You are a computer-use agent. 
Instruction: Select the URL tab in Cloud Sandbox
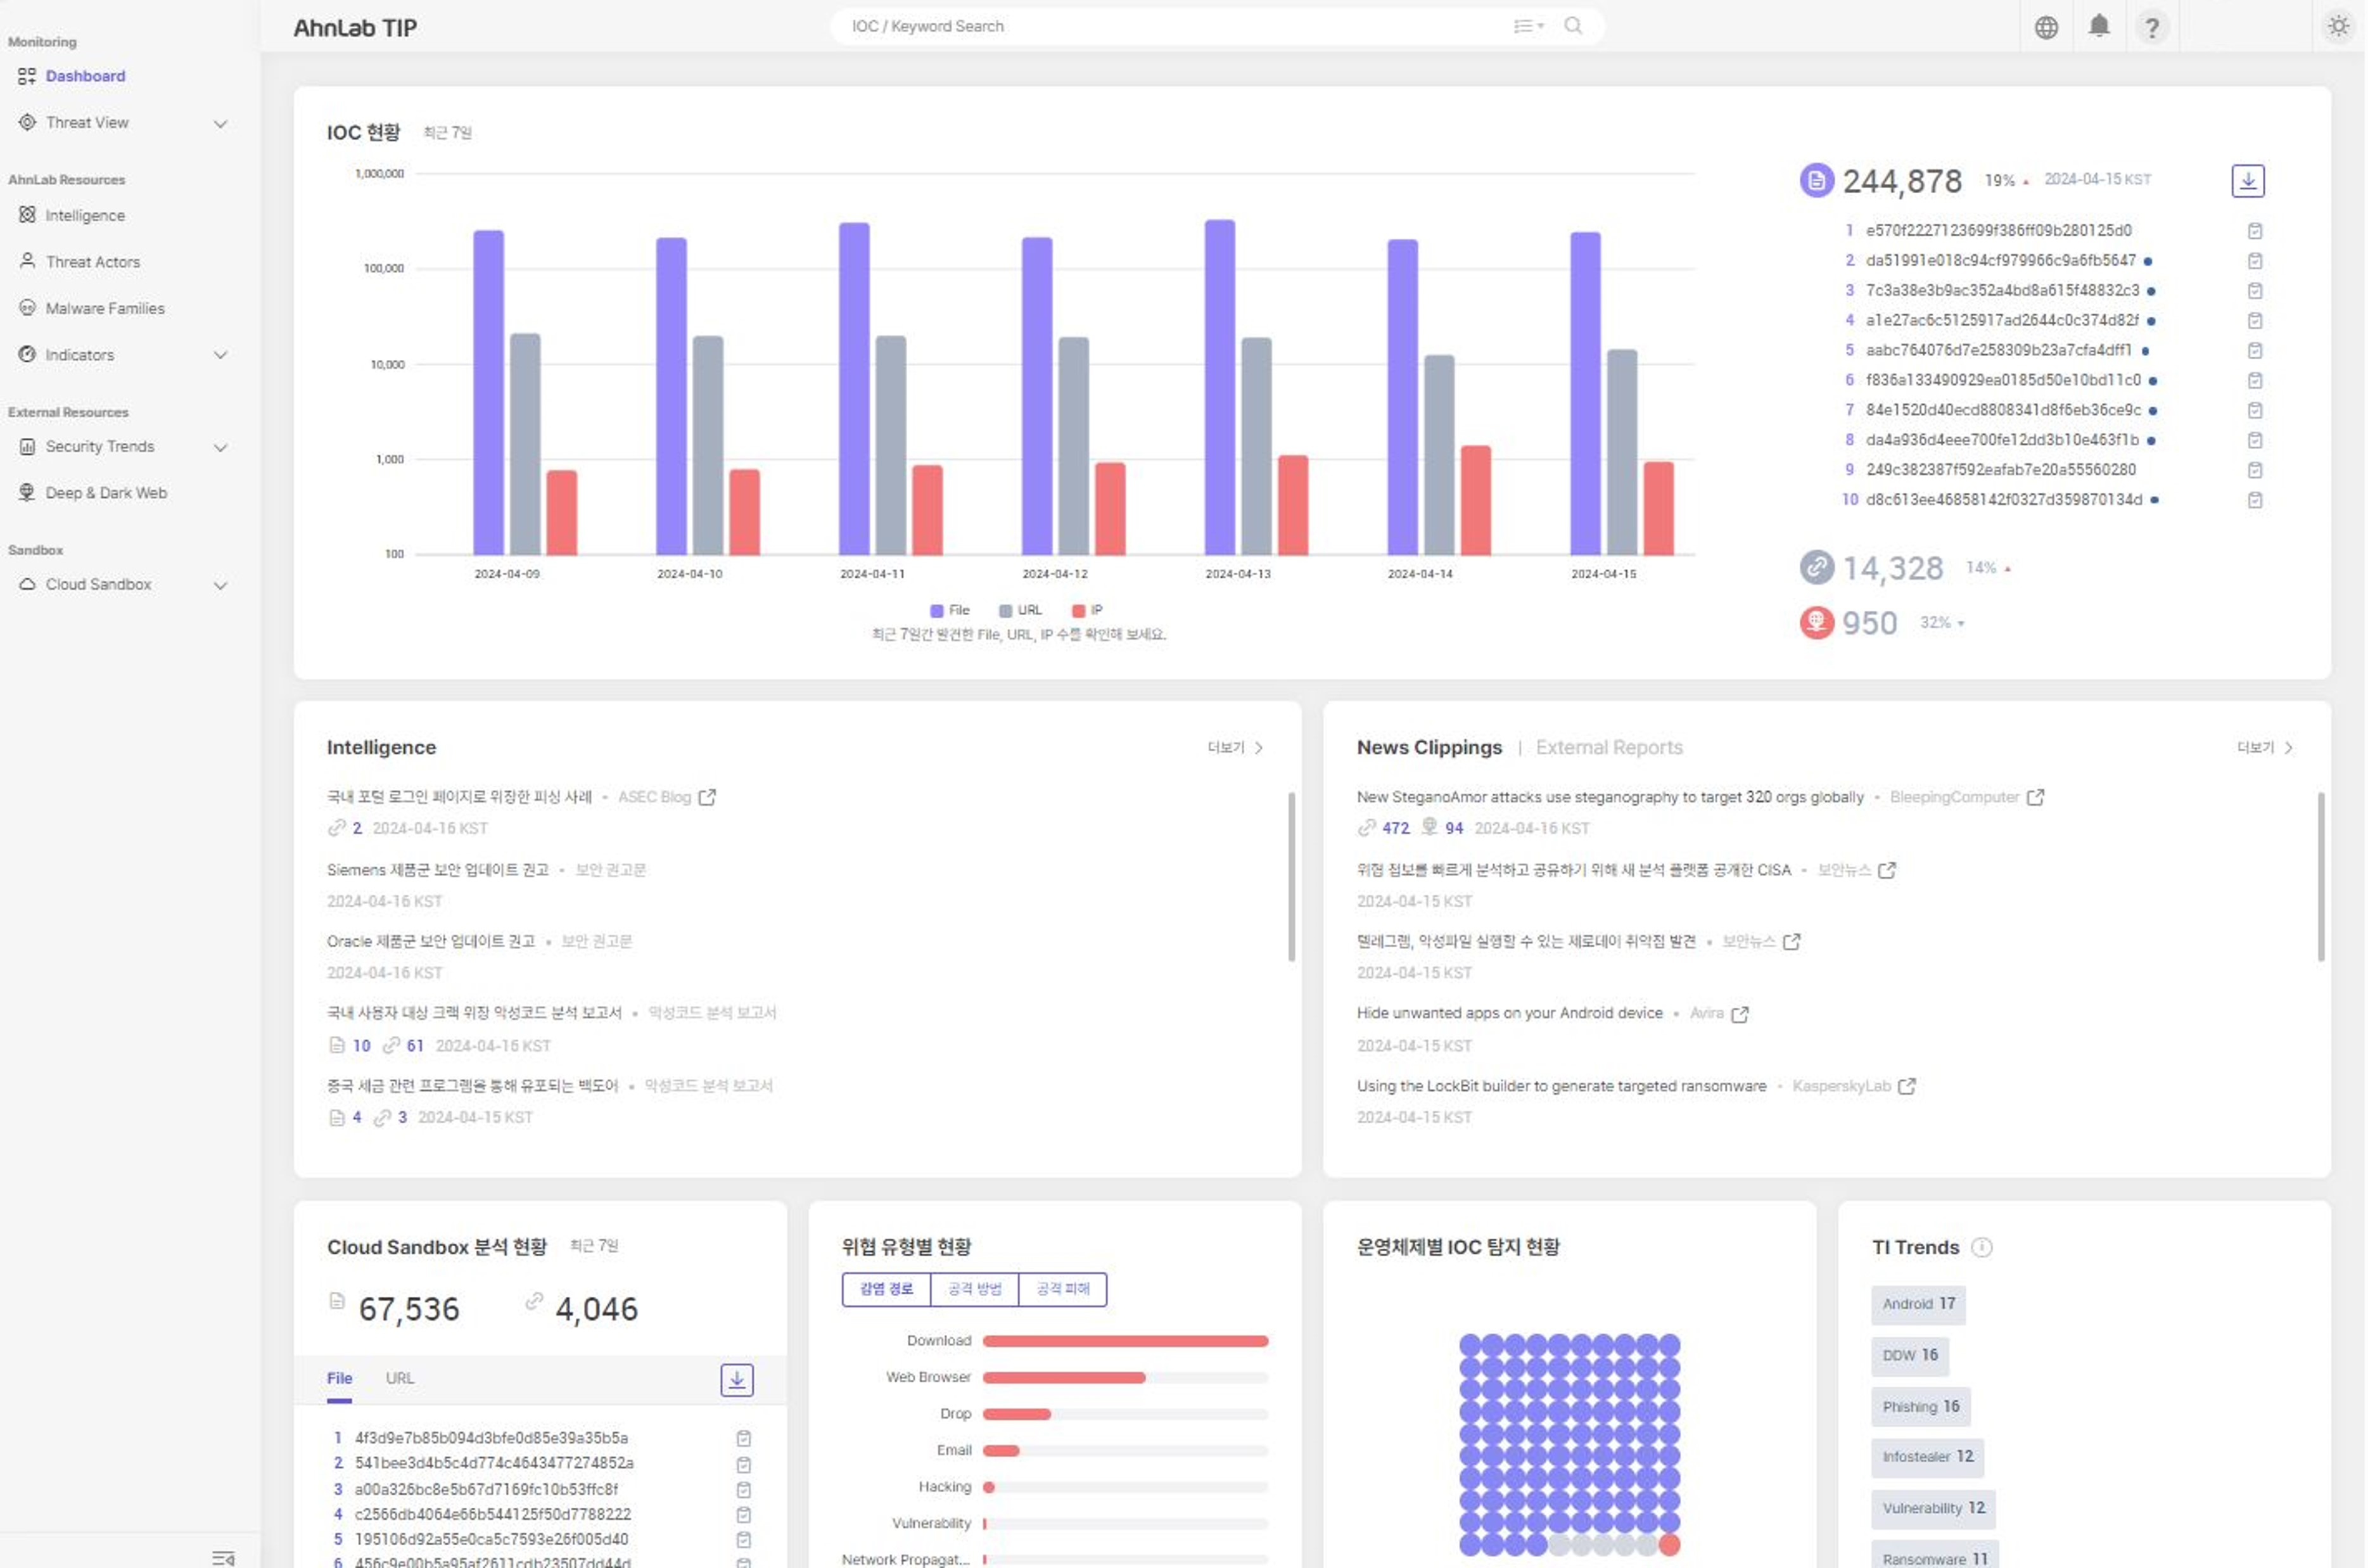[x=399, y=1378]
